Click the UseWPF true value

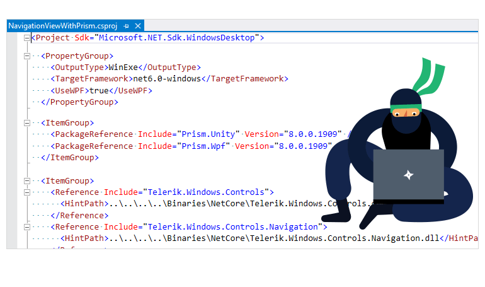(x=99, y=90)
